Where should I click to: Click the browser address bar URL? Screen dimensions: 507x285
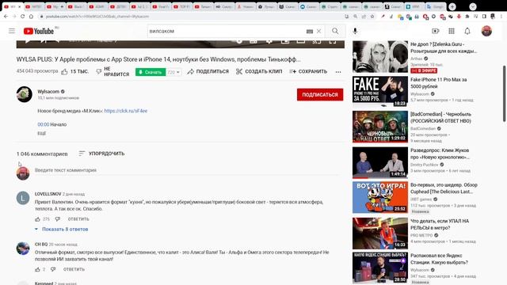click(97, 16)
